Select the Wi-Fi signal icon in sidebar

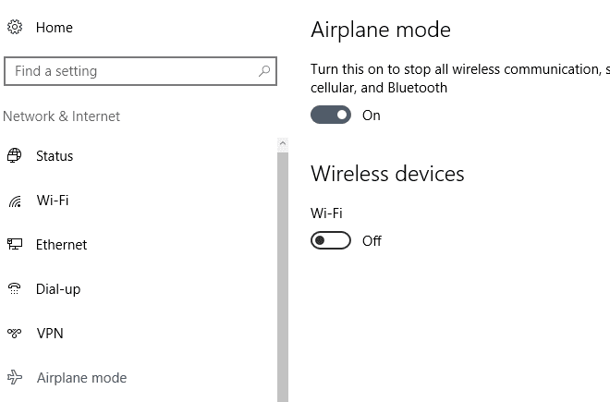(15, 201)
